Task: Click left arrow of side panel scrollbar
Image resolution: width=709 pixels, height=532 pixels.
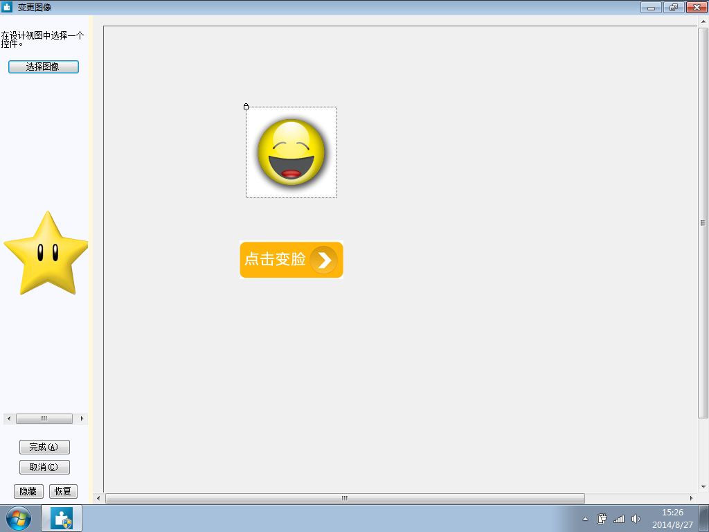Action: click(8, 418)
